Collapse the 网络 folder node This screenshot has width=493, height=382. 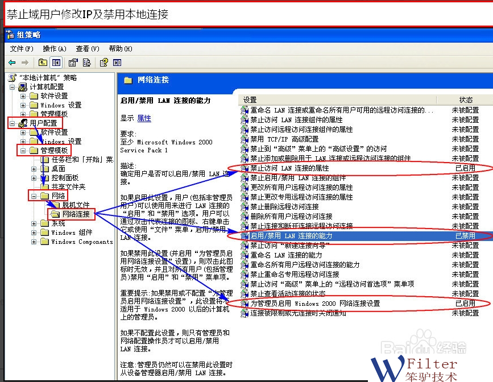pyautogui.click(x=34, y=196)
